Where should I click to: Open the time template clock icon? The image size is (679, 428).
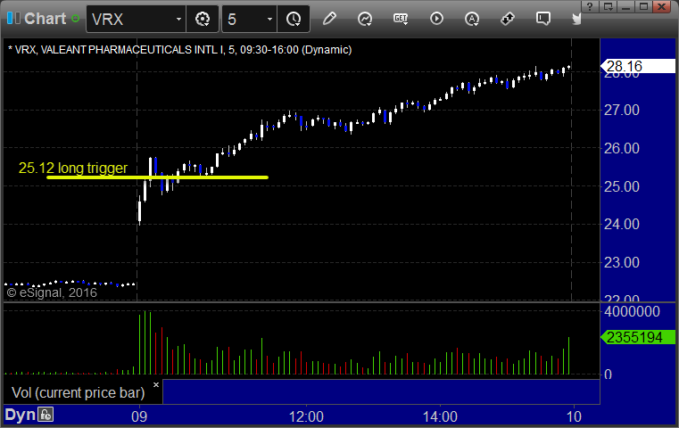coord(294,19)
